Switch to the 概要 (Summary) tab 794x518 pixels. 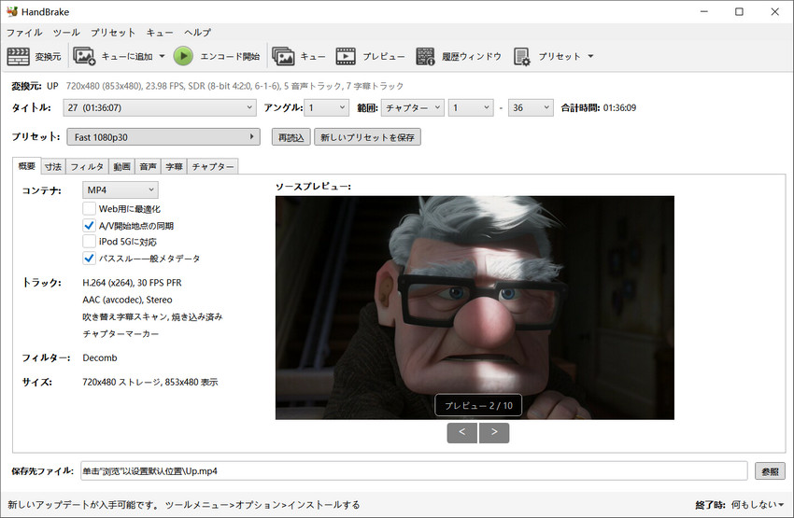27,166
